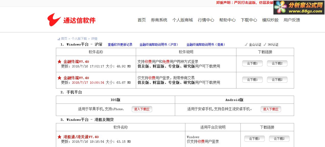
Task: Click 进入下载区 for the iOS version
Action: coord(142,109)
